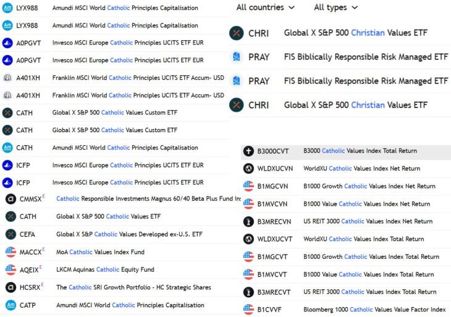Click the icon next to CMMSX ticker
This screenshot has width=451, height=317.
pos(11,199)
